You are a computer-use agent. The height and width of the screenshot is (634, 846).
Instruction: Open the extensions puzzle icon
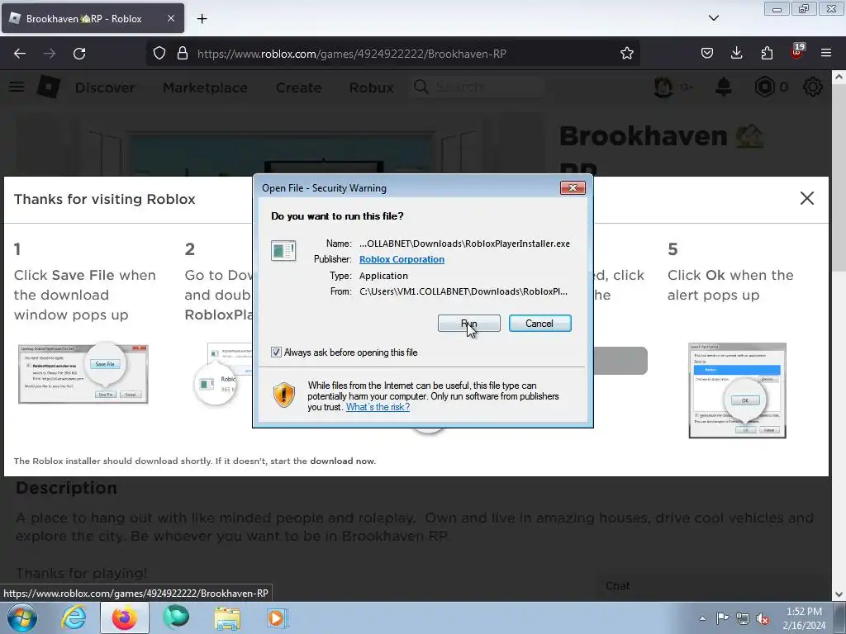pyautogui.click(x=767, y=54)
